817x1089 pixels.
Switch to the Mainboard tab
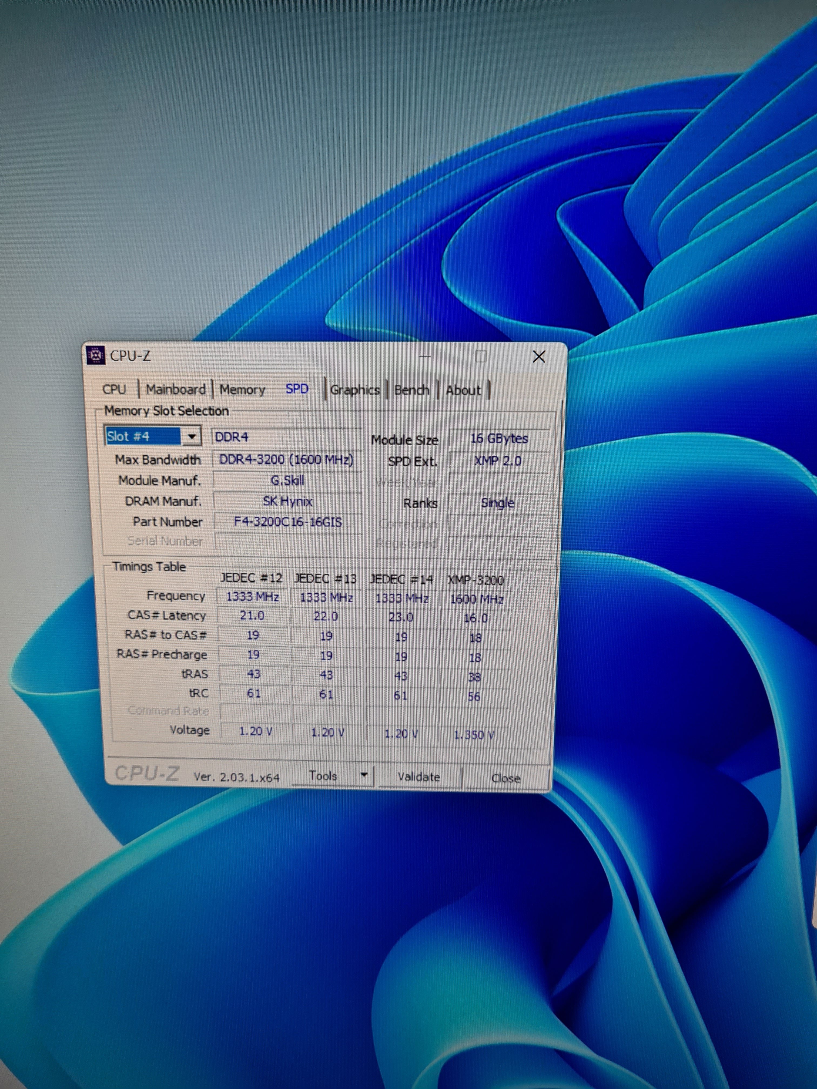[175, 389]
